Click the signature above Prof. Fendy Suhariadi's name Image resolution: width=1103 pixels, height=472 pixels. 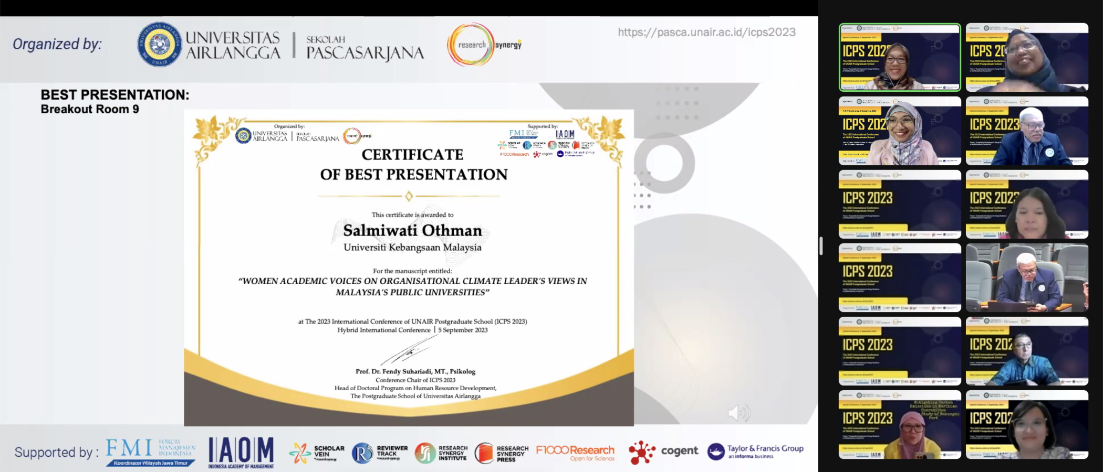click(409, 350)
